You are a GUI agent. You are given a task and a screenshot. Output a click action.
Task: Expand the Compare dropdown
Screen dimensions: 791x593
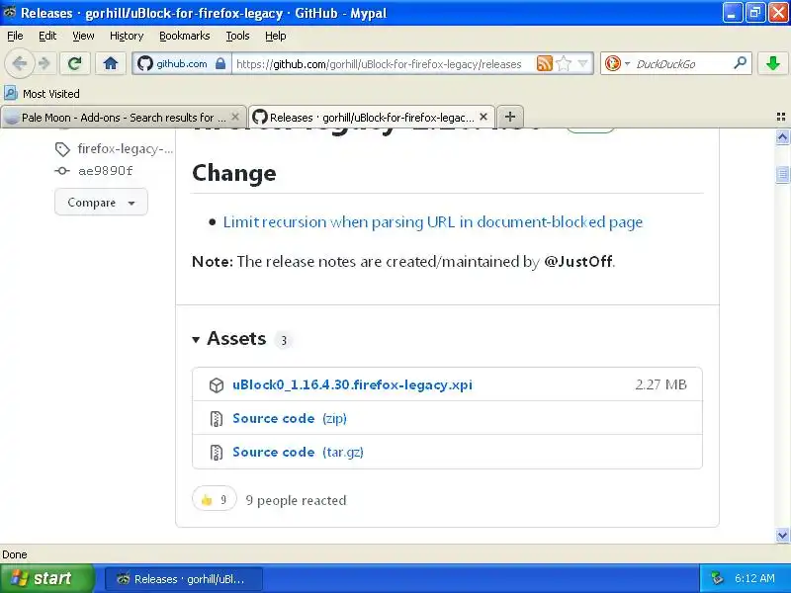point(101,203)
